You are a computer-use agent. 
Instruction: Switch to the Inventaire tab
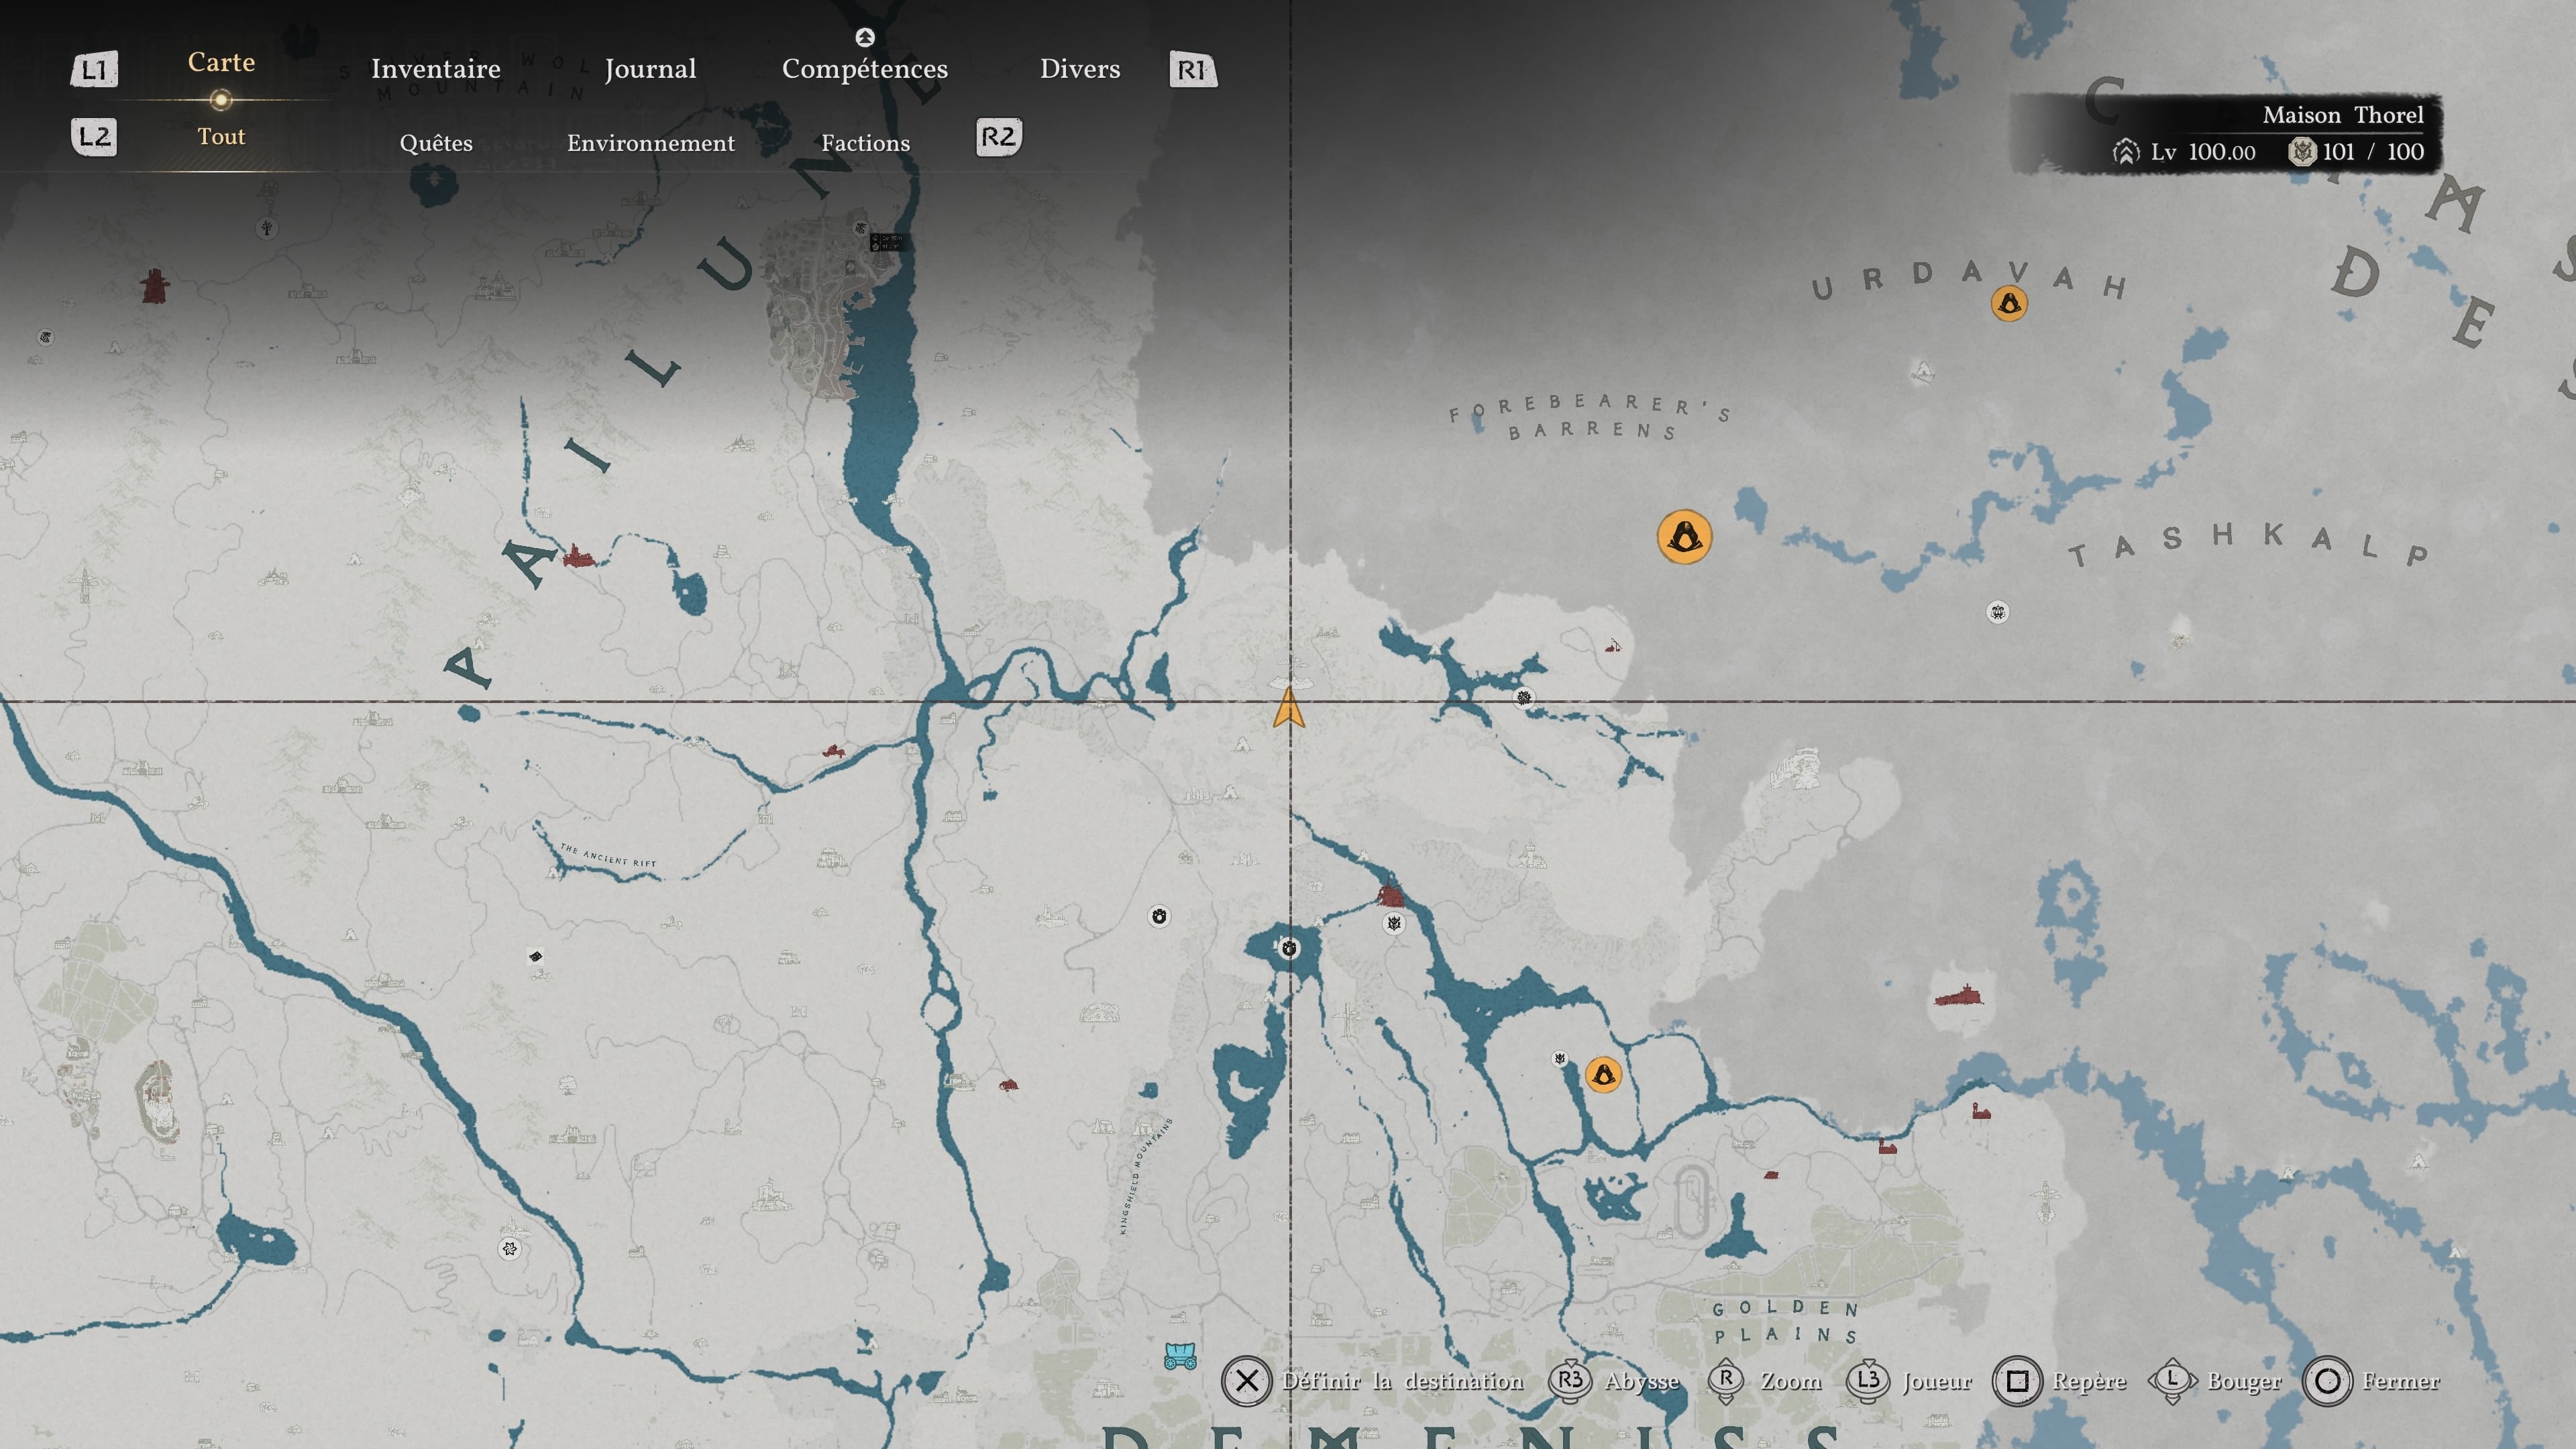point(436,69)
